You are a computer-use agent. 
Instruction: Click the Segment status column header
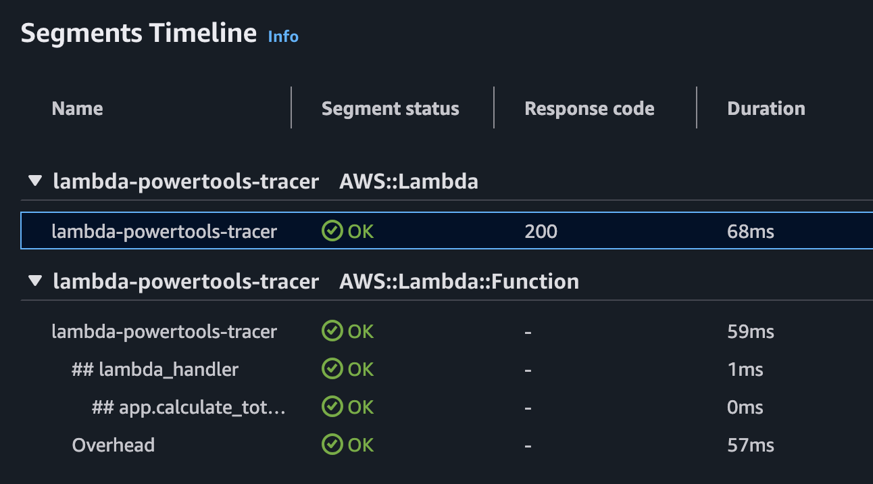390,108
